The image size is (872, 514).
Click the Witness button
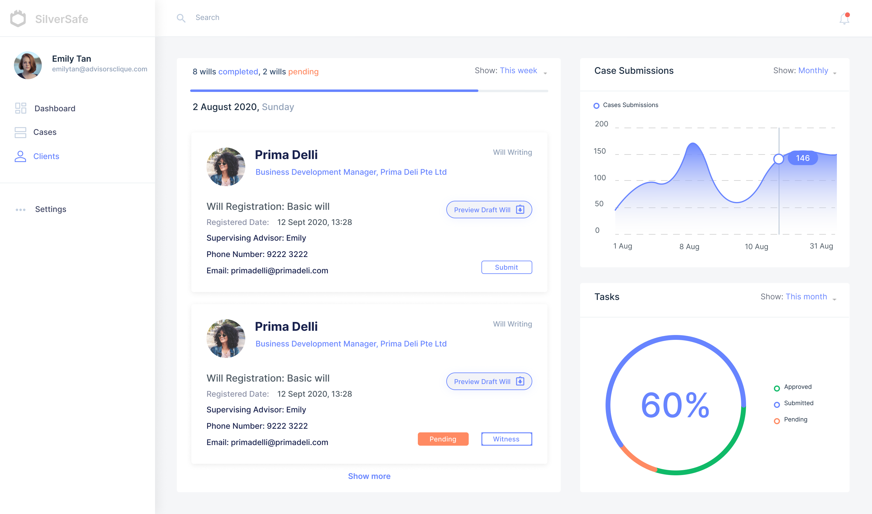[507, 439]
